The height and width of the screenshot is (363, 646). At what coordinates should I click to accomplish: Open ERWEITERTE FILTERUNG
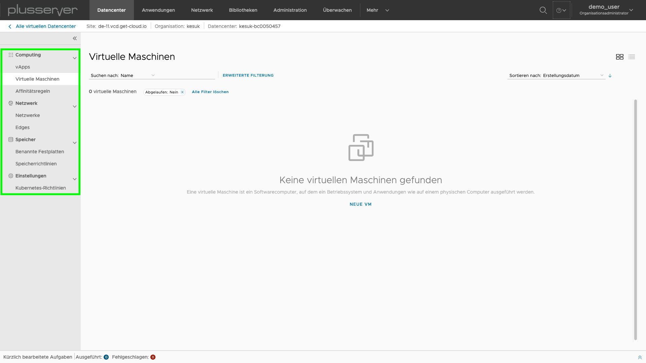(248, 75)
